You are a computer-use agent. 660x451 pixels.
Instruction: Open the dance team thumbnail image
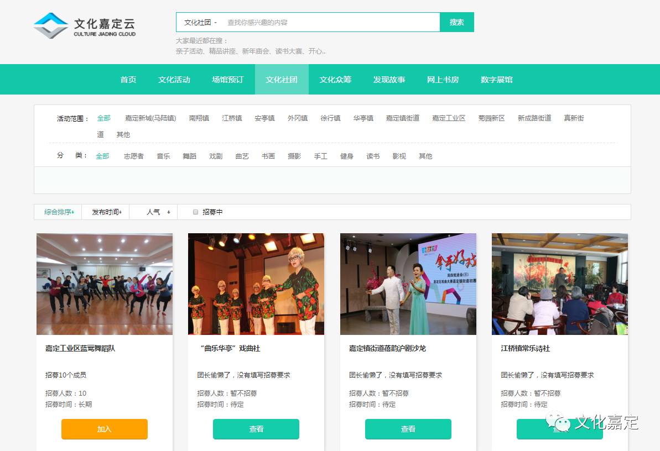point(105,284)
